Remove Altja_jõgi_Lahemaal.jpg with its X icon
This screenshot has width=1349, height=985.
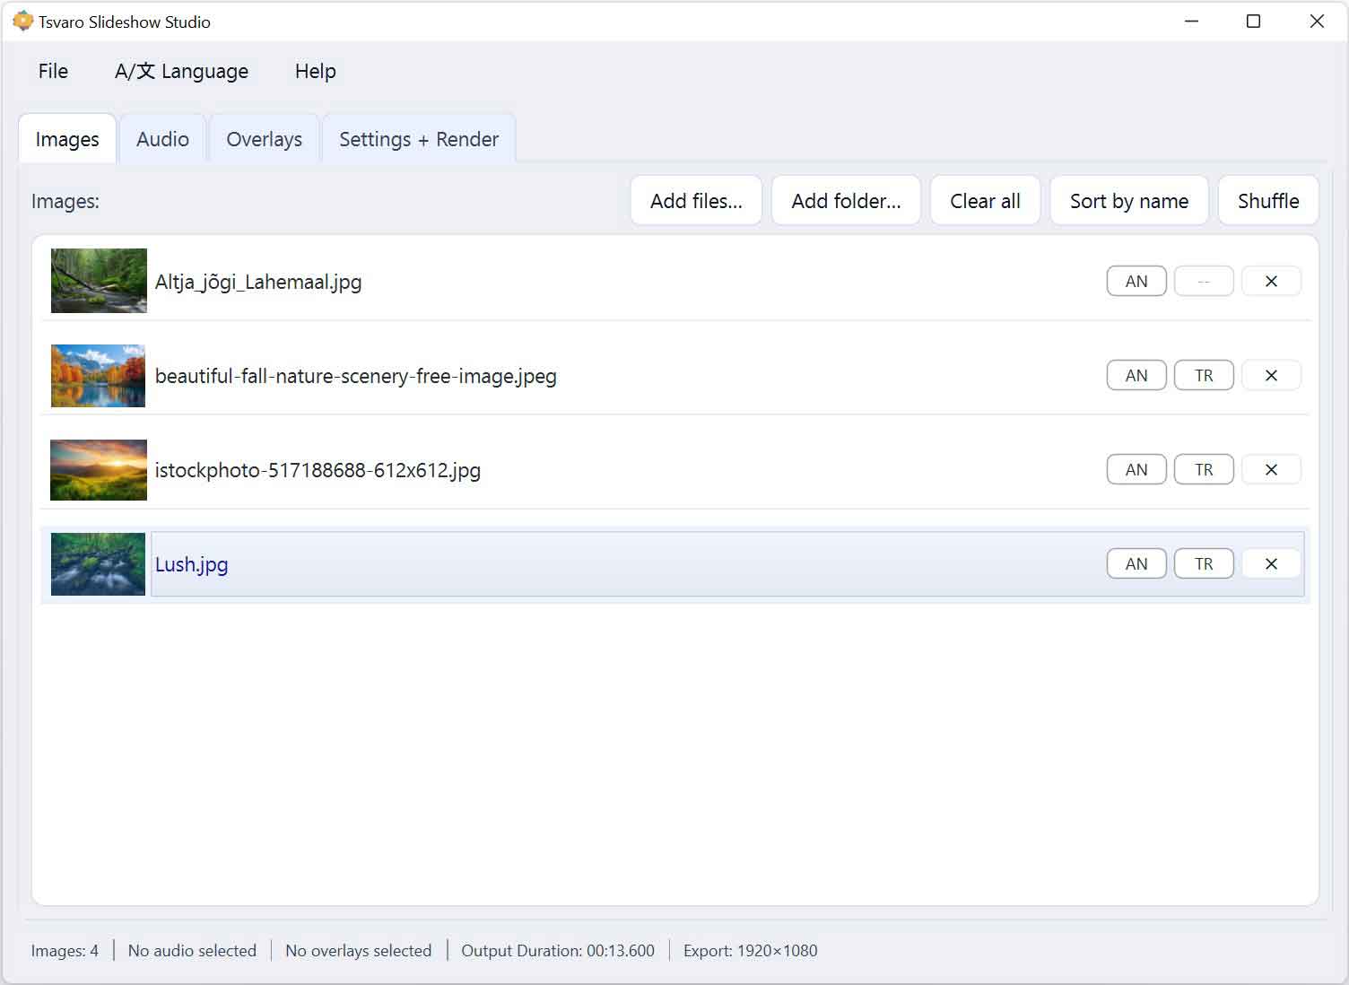[x=1271, y=282]
